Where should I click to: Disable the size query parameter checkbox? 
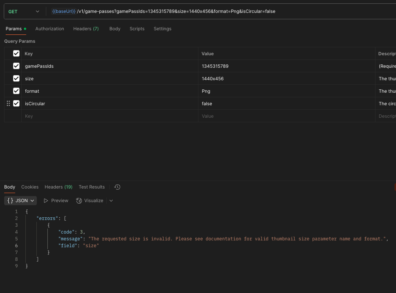pyautogui.click(x=16, y=78)
